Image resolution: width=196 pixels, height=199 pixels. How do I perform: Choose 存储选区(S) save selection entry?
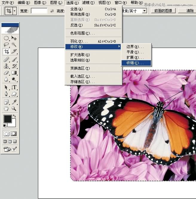point(94,82)
